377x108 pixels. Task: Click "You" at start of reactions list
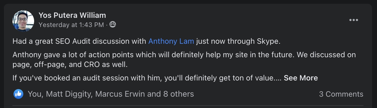coord(35,94)
